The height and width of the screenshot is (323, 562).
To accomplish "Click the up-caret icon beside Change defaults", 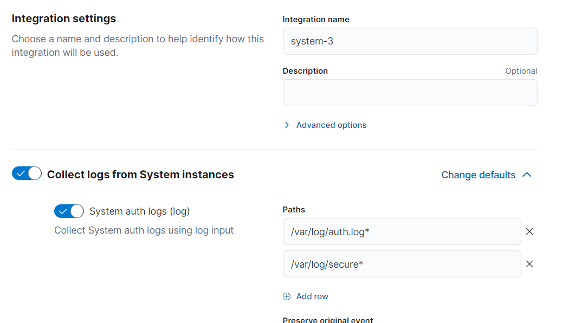I will (527, 175).
